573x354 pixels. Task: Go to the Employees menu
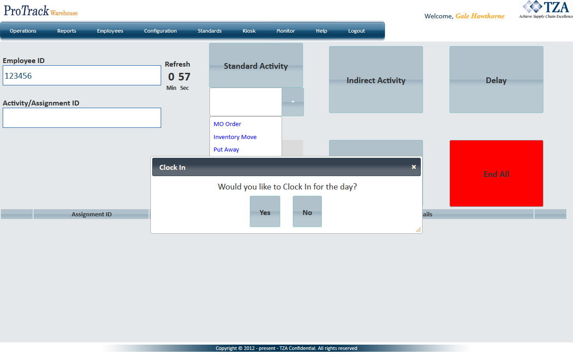point(110,31)
